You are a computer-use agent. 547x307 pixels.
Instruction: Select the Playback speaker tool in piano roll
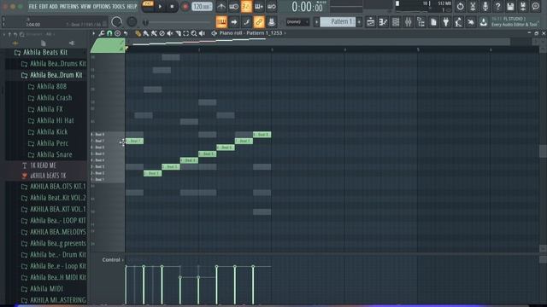[202, 33]
